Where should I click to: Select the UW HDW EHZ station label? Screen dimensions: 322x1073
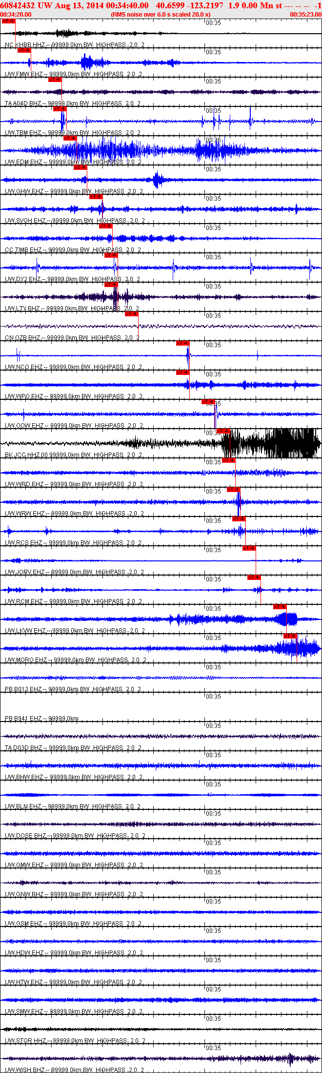click(74, 953)
